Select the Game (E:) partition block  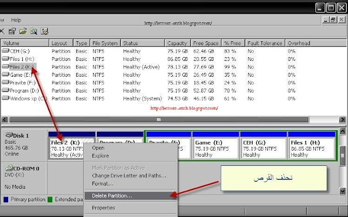point(215,145)
